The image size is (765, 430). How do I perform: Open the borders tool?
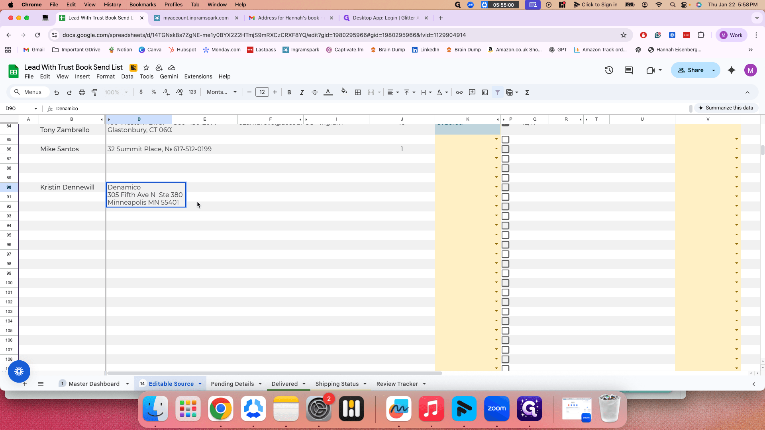[x=358, y=92]
